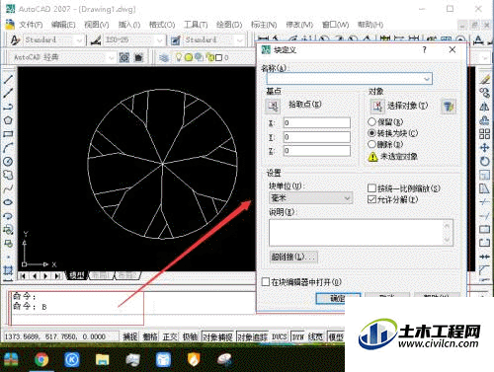Select the Polygon draw tool
Viewport: 494px width, 372px height.
[x=8, y=120]
